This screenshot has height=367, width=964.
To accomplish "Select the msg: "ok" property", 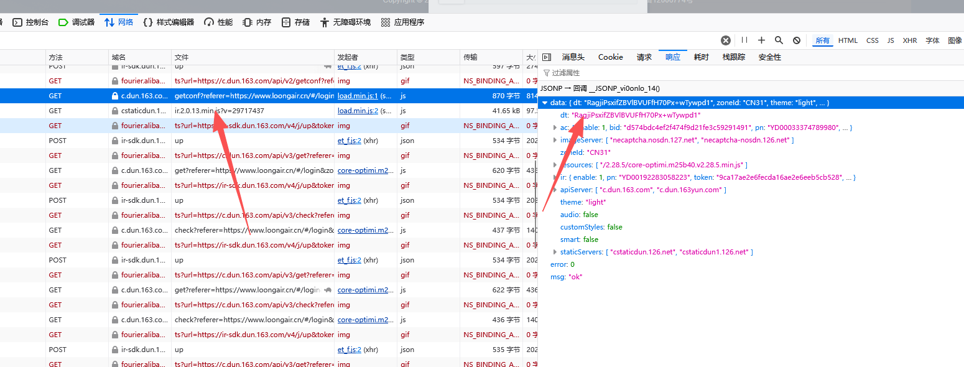I will pyautogui.click(x=566, y=277).
